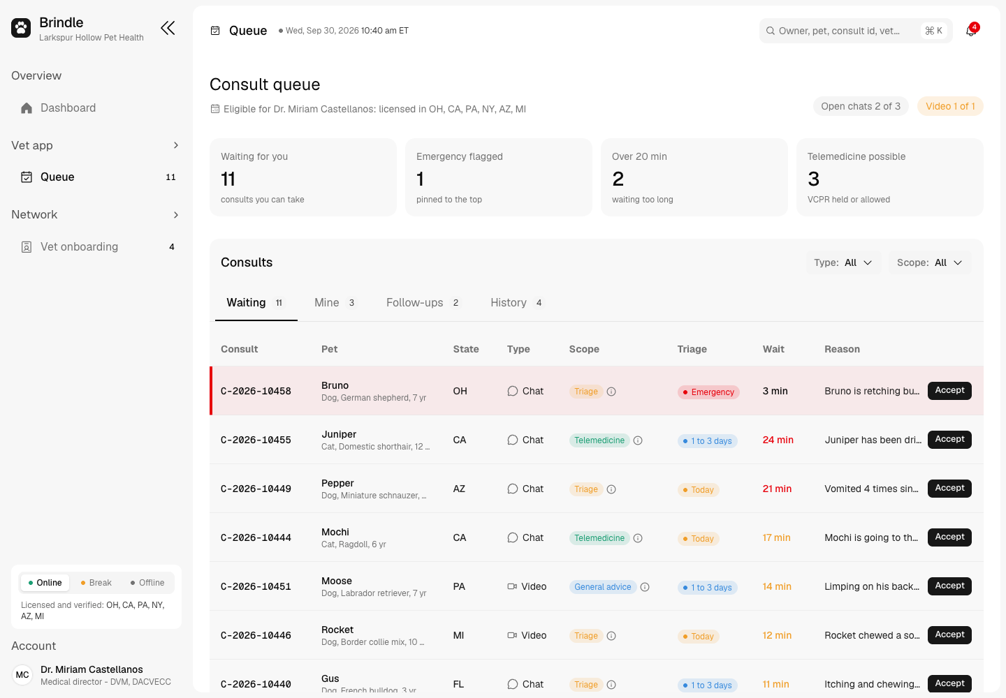Open Vet onboarding page
The width and height of the screenshot is (1006, 698).
[96, 247]
